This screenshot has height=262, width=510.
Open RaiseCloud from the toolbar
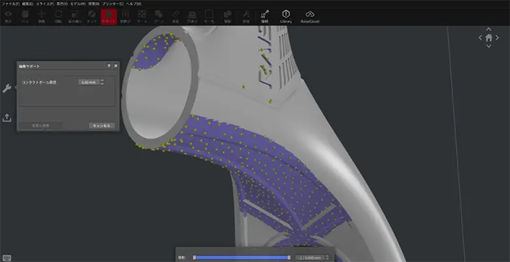[310, 15]
